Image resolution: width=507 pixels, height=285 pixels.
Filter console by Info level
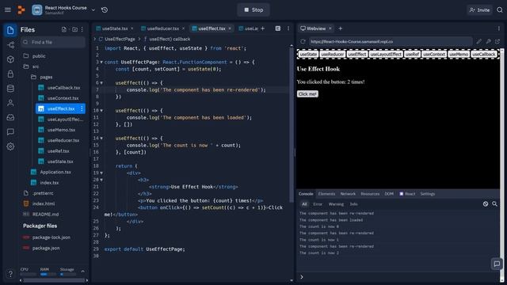(354, 204)
